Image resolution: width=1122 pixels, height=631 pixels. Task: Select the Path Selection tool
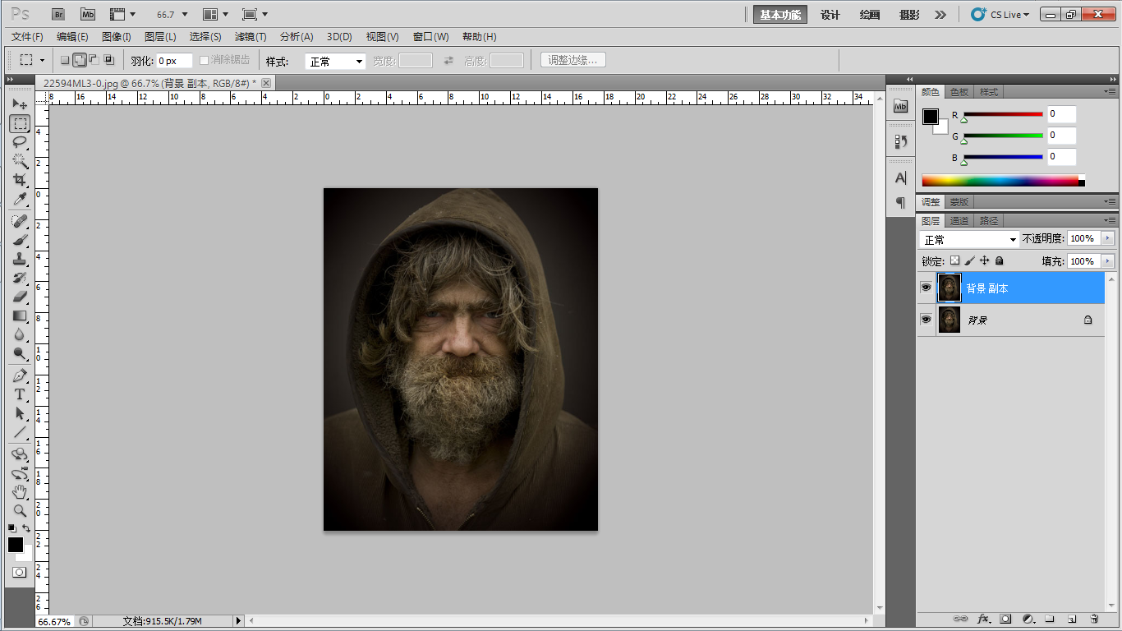[20, 413]
